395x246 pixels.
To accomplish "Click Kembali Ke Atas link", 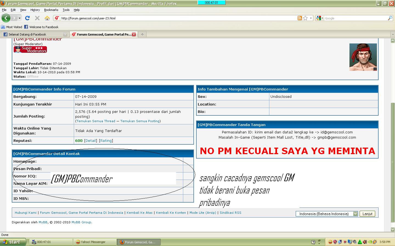I will (x=140, y=213).
